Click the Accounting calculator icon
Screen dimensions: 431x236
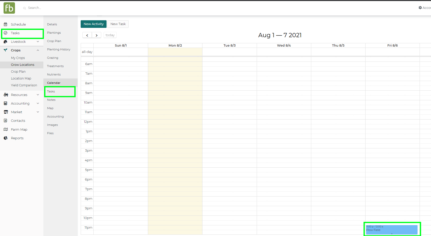pyautogui.click(x=6, y=103)
